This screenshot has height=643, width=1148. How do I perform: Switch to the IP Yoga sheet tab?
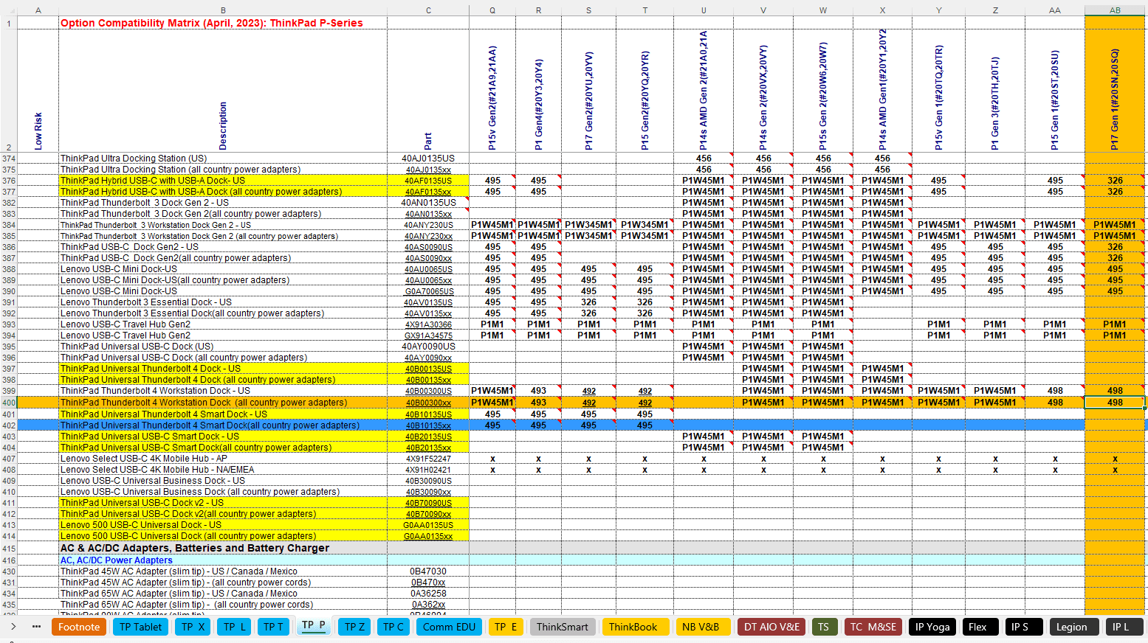932,627
